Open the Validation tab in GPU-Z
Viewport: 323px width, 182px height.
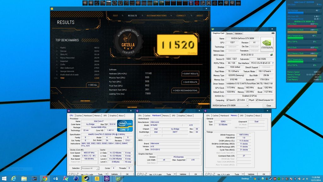point(238,33)
